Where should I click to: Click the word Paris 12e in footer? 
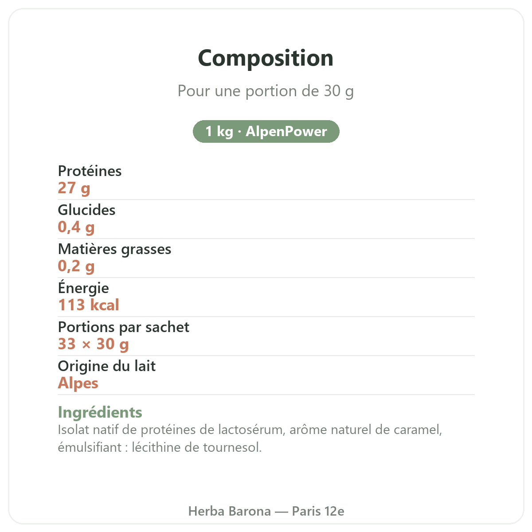318,511
